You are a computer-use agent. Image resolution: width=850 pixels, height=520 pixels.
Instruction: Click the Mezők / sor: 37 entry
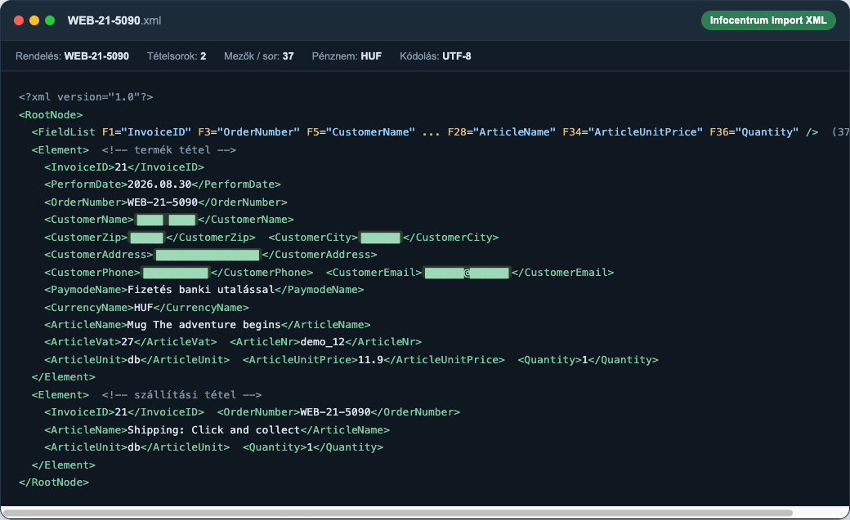(259, 56)
